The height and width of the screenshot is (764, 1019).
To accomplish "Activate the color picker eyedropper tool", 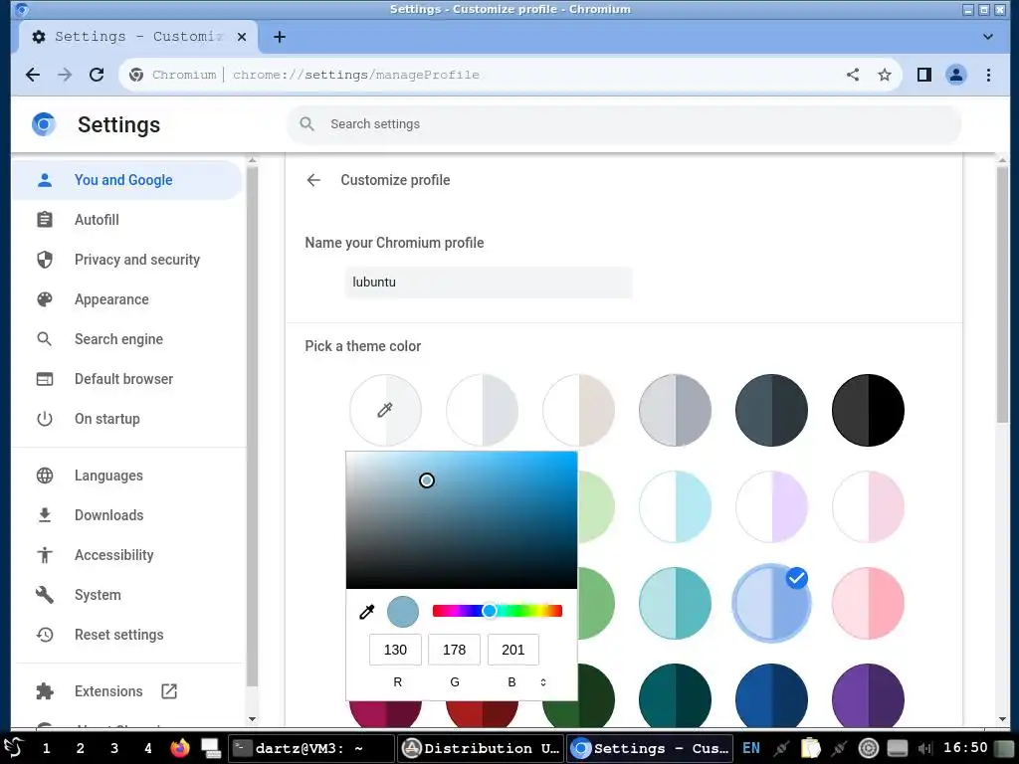I will click(366, 612).
